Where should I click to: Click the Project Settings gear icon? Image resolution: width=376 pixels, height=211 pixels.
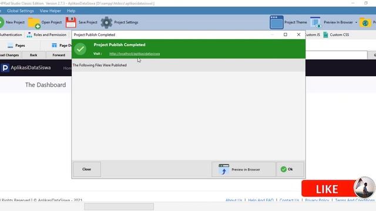pos(106,22)
